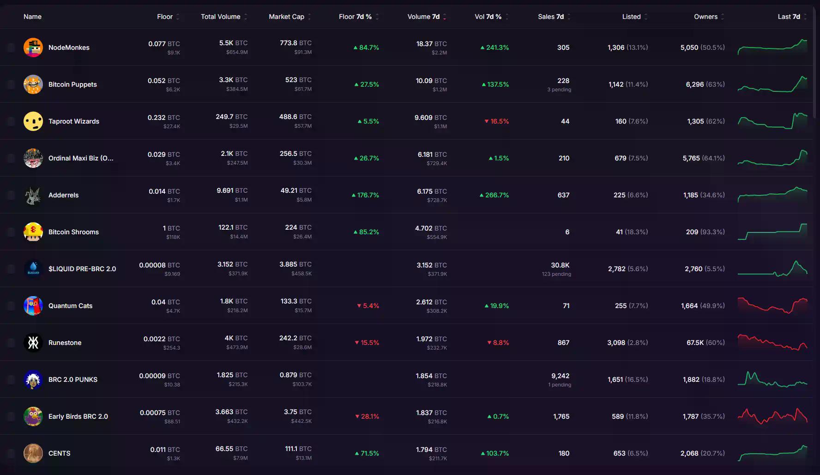Open the Ordinal Maxi Biz collection name
The height and width of the screenshot is (475, 820).
[x=81, y=158]
